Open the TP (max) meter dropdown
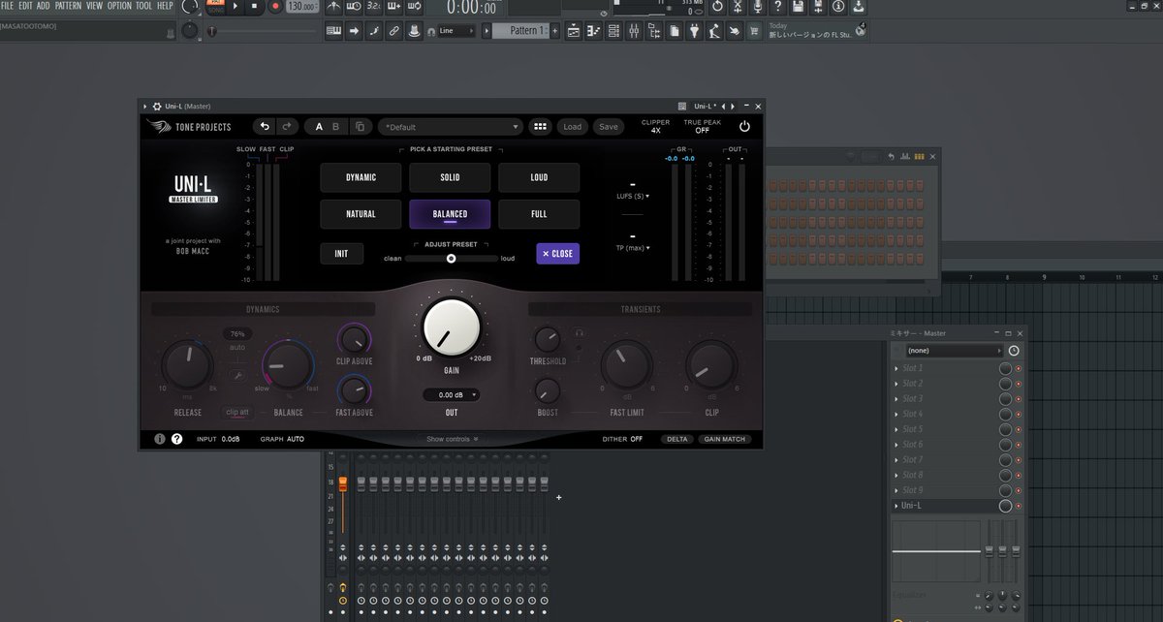 click(633, 248)
